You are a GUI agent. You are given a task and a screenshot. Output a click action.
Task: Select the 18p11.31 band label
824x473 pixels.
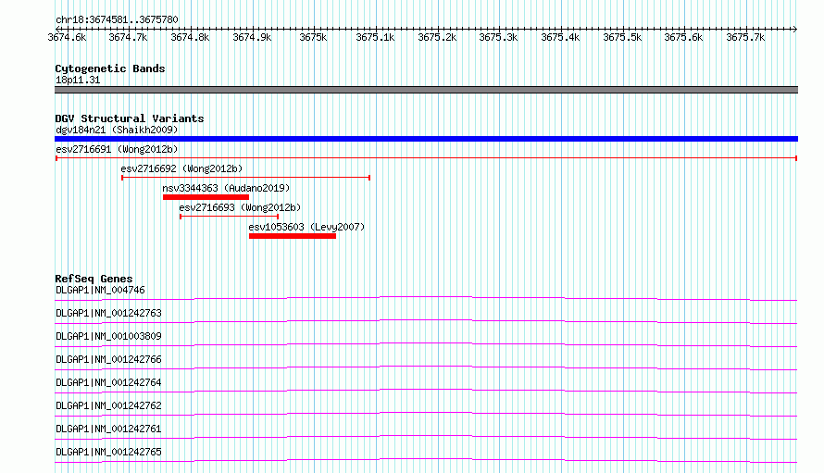(78, 80)
